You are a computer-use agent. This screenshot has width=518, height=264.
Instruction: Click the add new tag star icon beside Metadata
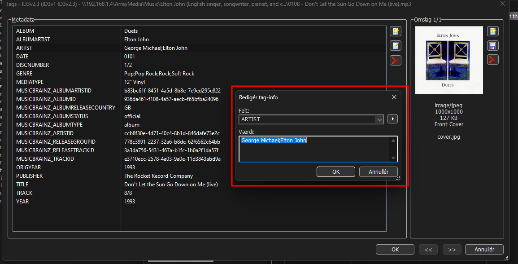pyautogui.click(x=396, y=31)
